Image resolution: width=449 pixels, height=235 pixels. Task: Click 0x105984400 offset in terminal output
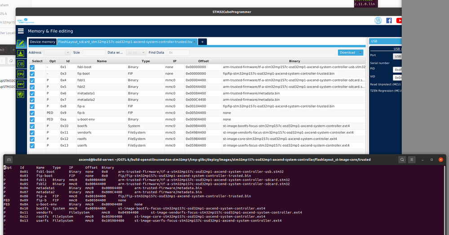(x=113, y=221)
